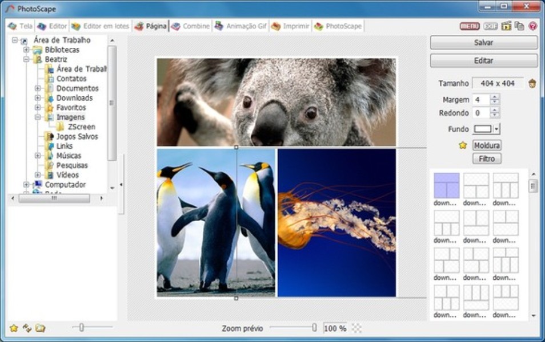Open the Editor em lotes tab
Image resolution: width=545 pixels, height=342 pixels.
(101, 26)
